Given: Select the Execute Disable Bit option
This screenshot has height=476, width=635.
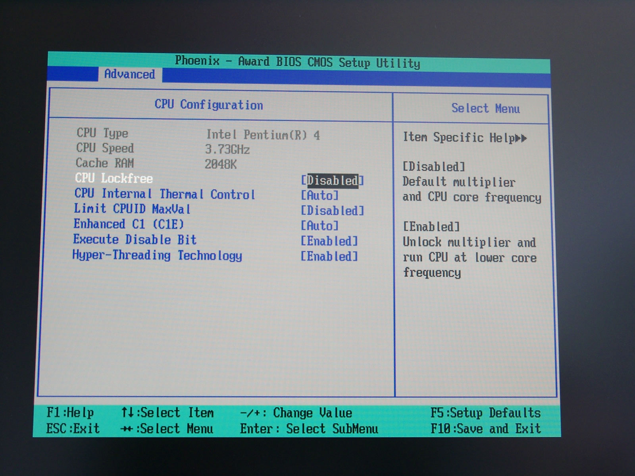Looking at the screenshot, I should point(135,240).
